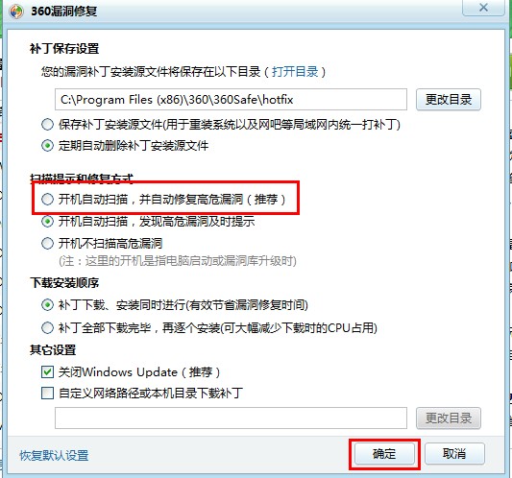Image resolution: width=512 pixels, height=478 pixels.
Task: Click the 360漏洞修复 title text
Action: coord(63,12)
